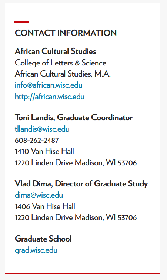Open the grad.wisc.edu Graduate School link
This screenshot has width=167, height=280.
coord(36,250)
